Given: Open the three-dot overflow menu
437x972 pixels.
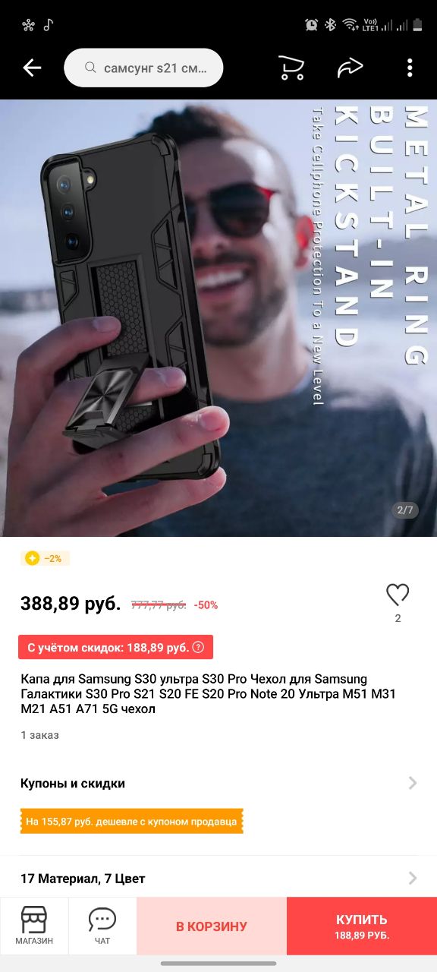Looking at the screenshot, I should tap(410, 68).
